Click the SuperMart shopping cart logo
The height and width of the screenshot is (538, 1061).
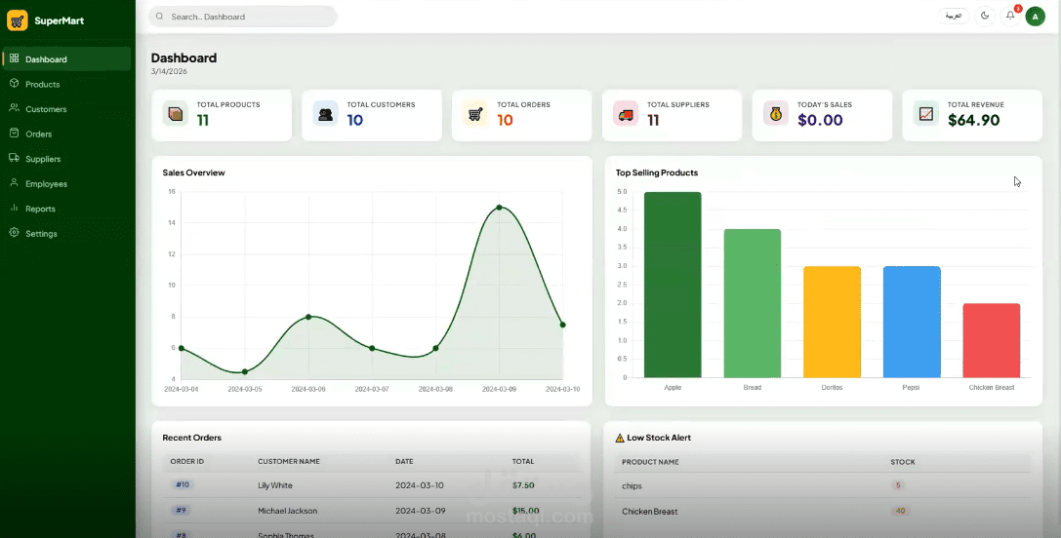click(17, 20)
